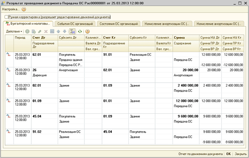Image resolution: width=249 pixels, height=158 pixels.
Task: Click the green Refresh icon
Action: pyautogui.click(x=80, y=32)
